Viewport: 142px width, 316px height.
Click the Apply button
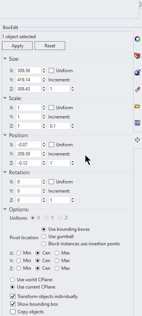tap(17, 46)
